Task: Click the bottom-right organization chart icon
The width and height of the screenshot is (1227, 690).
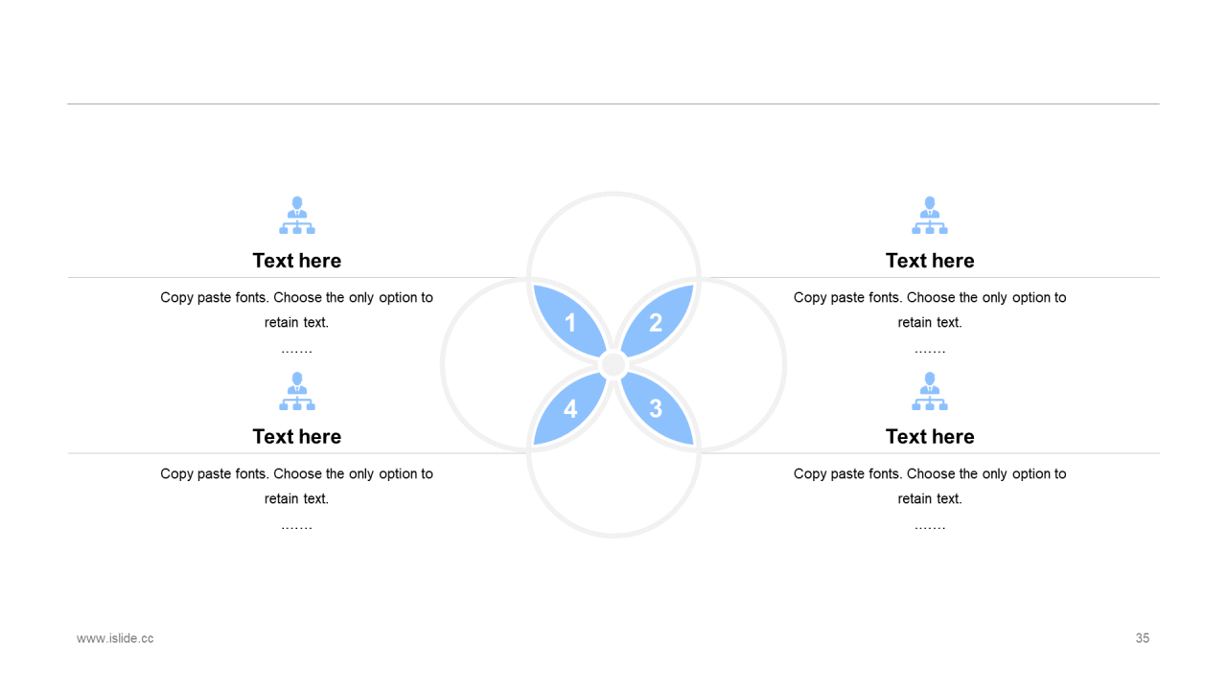Action: [x=930, y=391]
